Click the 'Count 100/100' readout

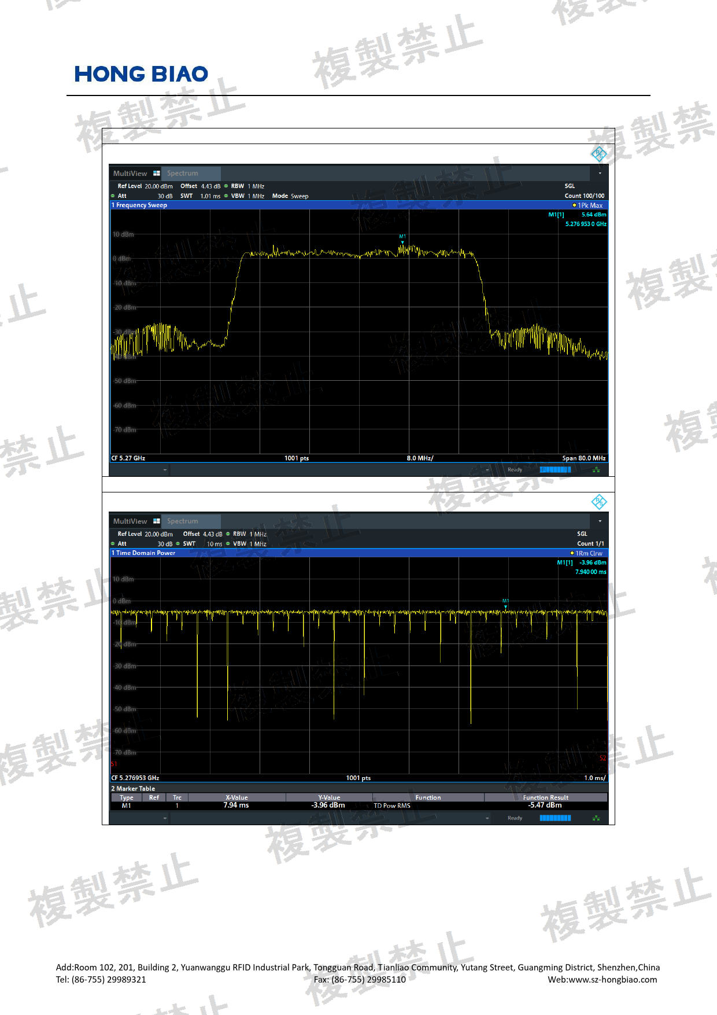coord(585,196)
